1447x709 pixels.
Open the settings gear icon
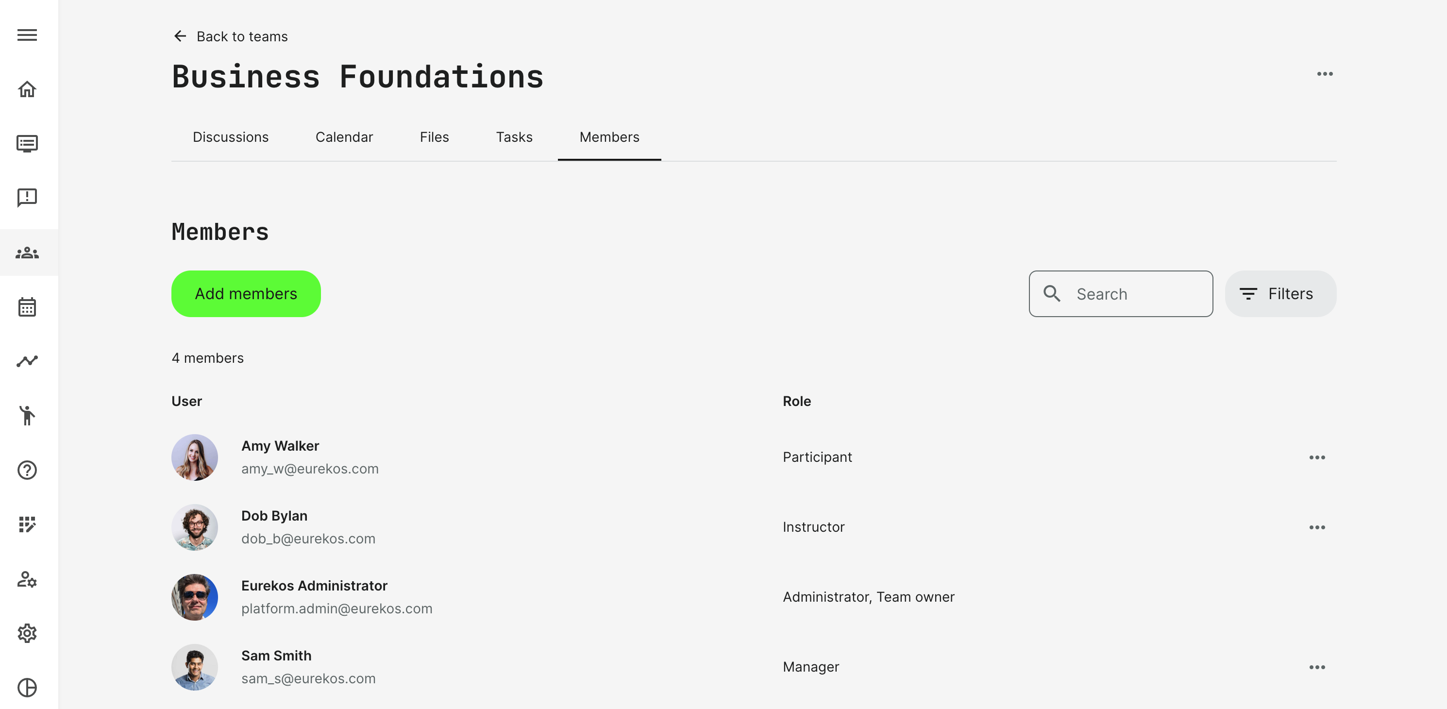tap(27, 633)
